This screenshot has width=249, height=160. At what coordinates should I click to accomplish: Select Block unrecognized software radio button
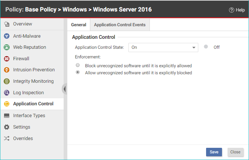coord(78,65)
